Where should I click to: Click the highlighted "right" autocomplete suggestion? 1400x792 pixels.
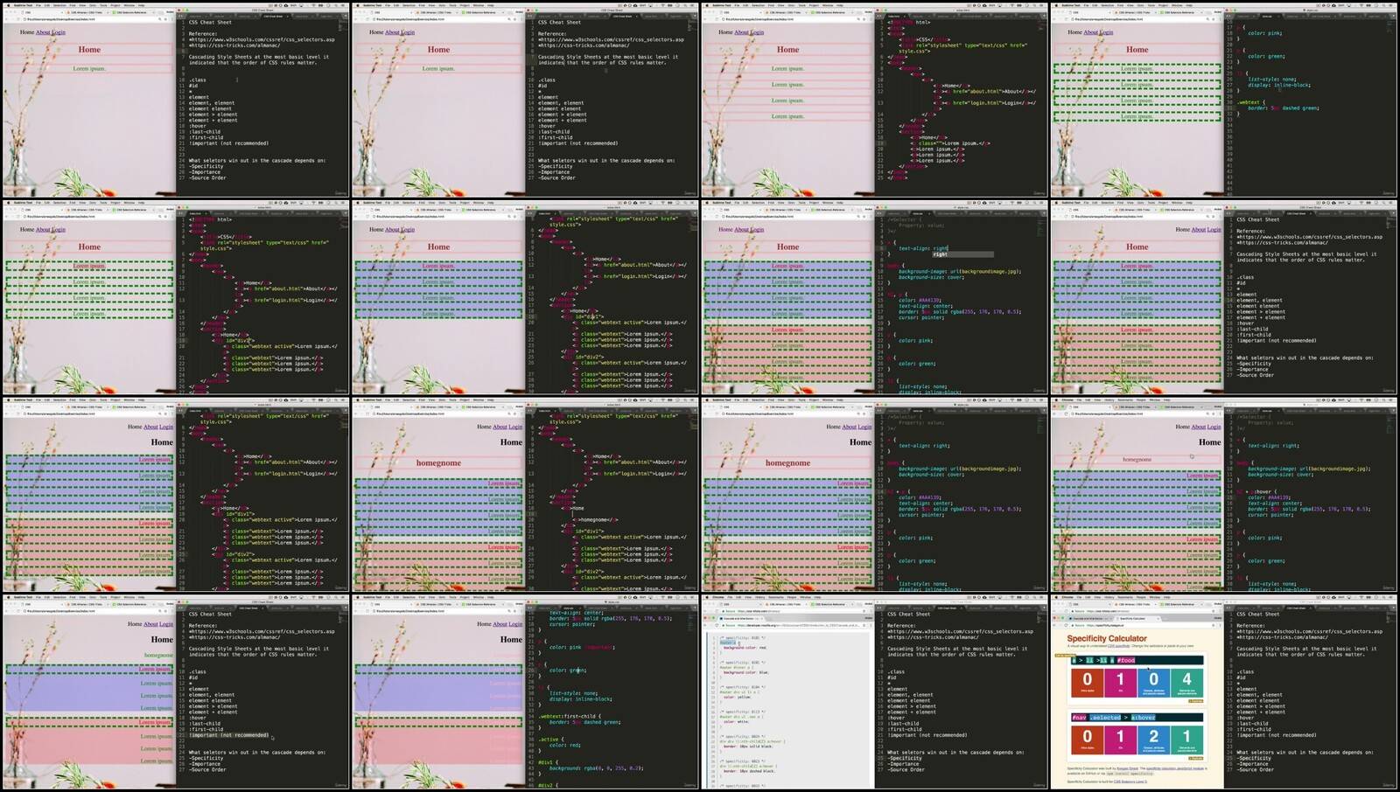point(962,254)
